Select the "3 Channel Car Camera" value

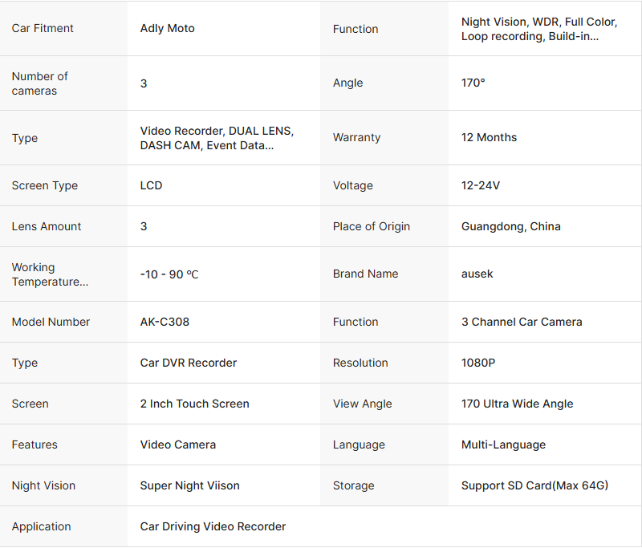(522, 322)
